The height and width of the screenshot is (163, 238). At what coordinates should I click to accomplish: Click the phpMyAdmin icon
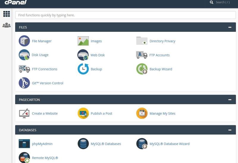24,144
